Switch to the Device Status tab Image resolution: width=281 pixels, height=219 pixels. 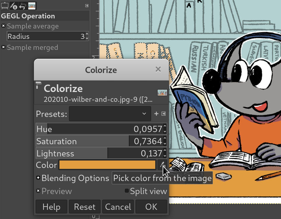click(x=14, y=5)
